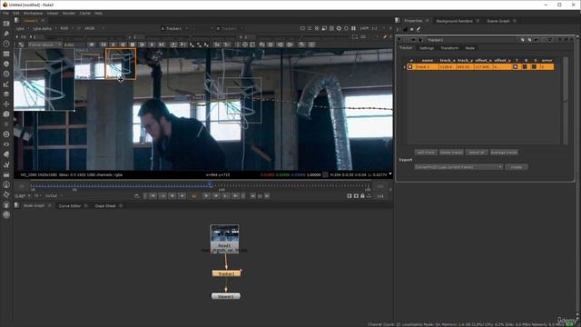The width and height of the screenshot is (581, 327).
Task: Click the pane menu icon beside Node Graph tab
Action: pos(16,205)
